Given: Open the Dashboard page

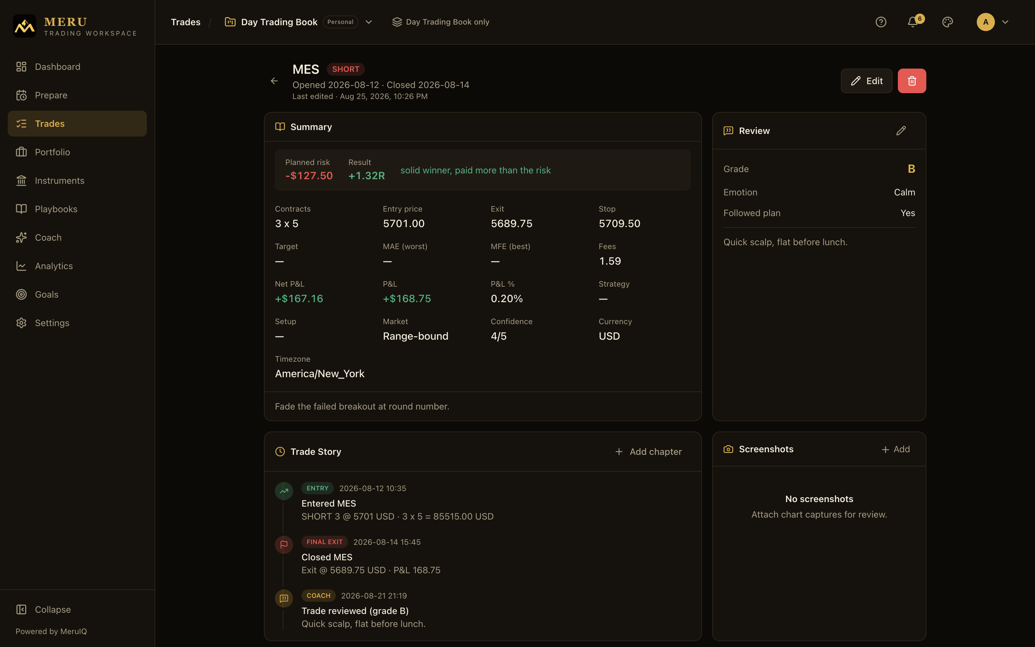Looking at the screenshot, I should click(77, 67).
